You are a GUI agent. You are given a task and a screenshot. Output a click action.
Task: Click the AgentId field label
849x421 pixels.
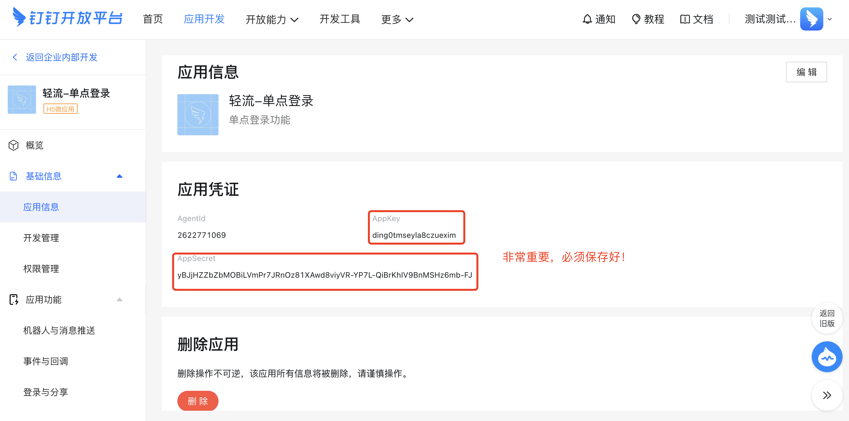192,219
